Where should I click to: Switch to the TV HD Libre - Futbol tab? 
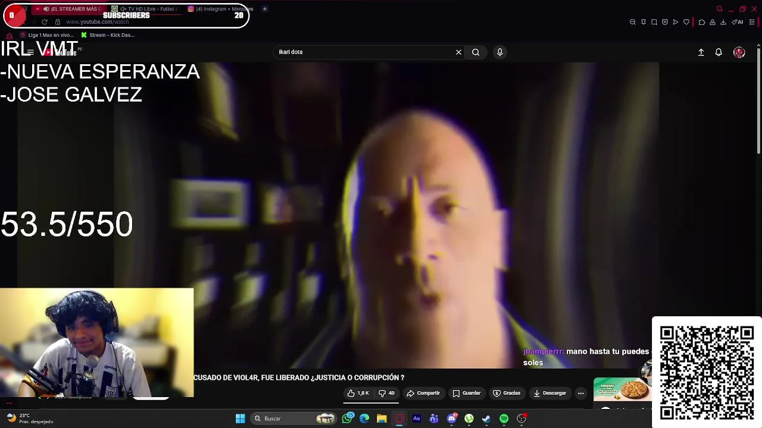(x=146, y=9)
